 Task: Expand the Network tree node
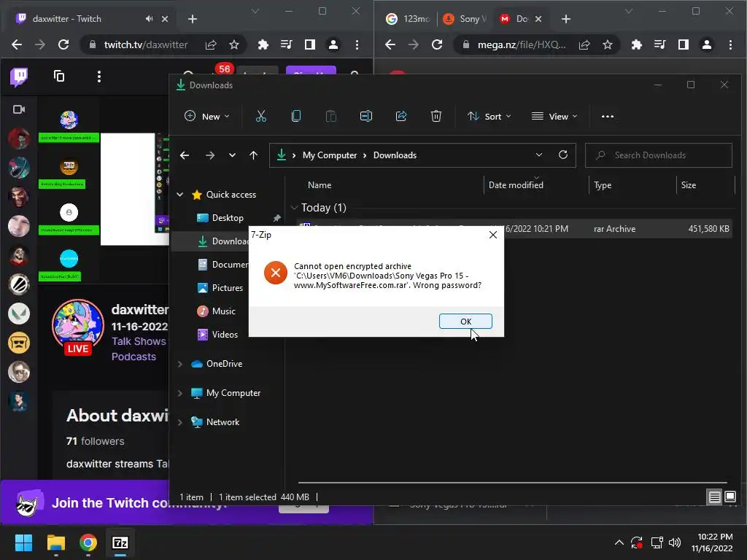click(x=180, y=422)
